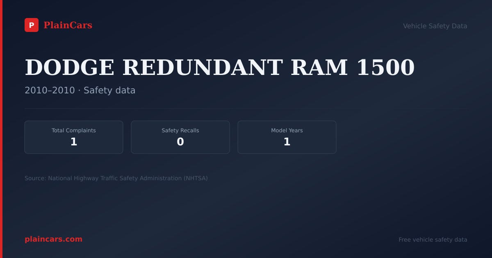Click the Model Years label
492x258 pixels.
pyautogui.click(x=287, y=131)
